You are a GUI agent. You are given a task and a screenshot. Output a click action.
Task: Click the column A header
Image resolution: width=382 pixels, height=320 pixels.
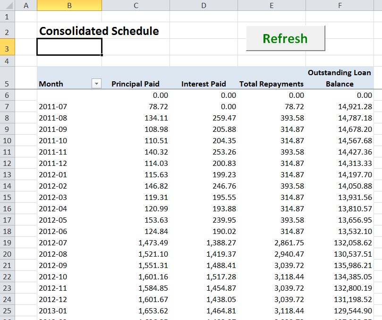tap(26, 5)
